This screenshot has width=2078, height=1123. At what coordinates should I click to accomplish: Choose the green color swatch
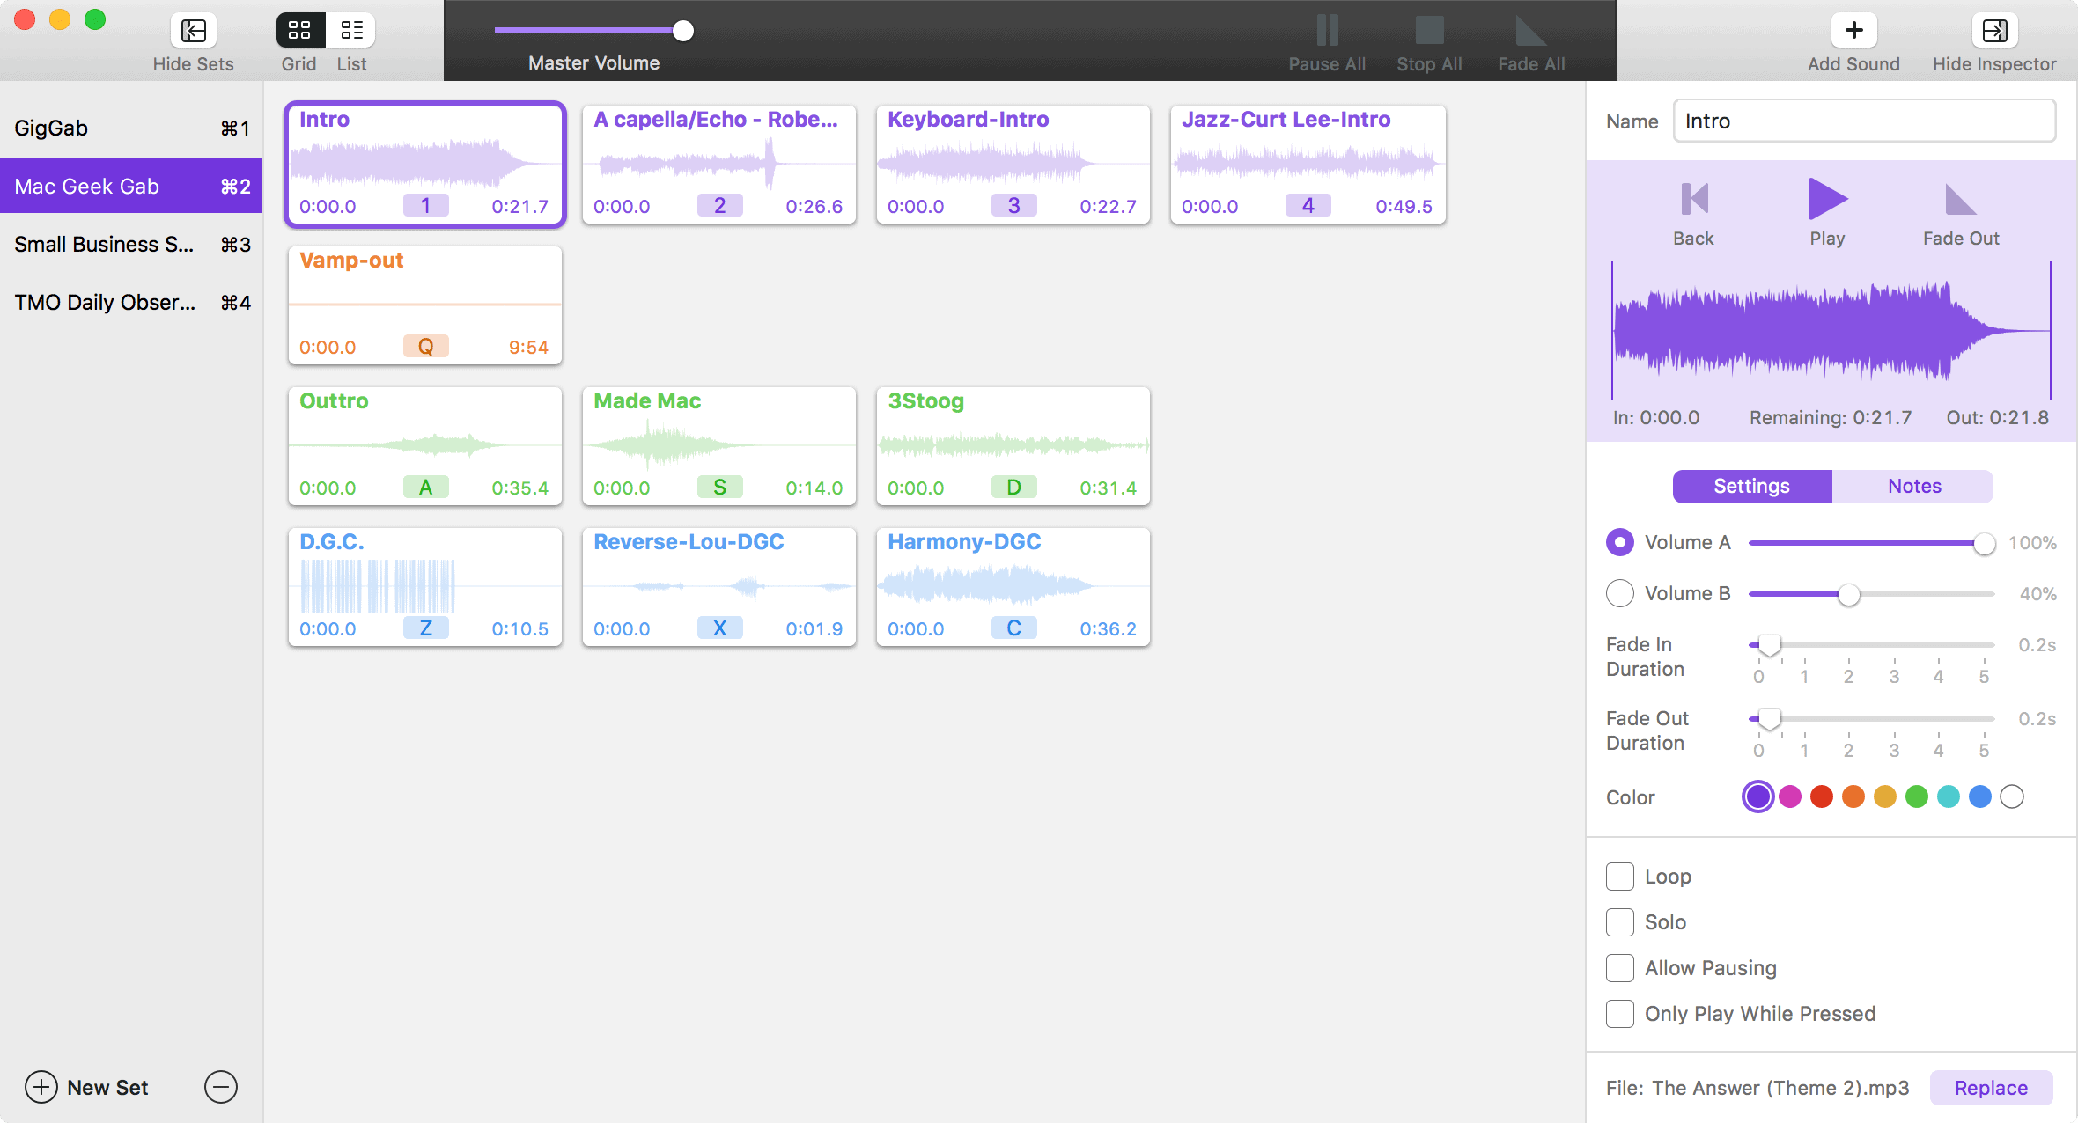click(1916, 797)
